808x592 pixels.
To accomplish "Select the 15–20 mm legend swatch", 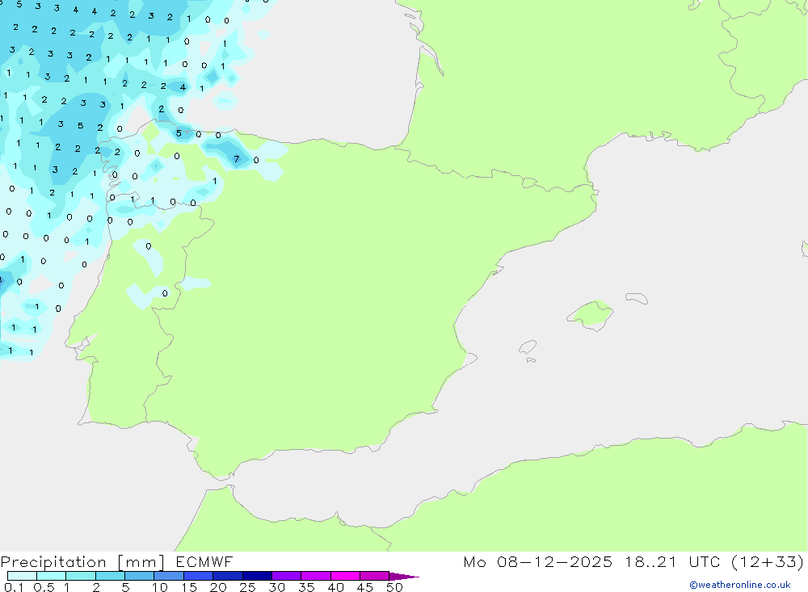I will 198,576.
